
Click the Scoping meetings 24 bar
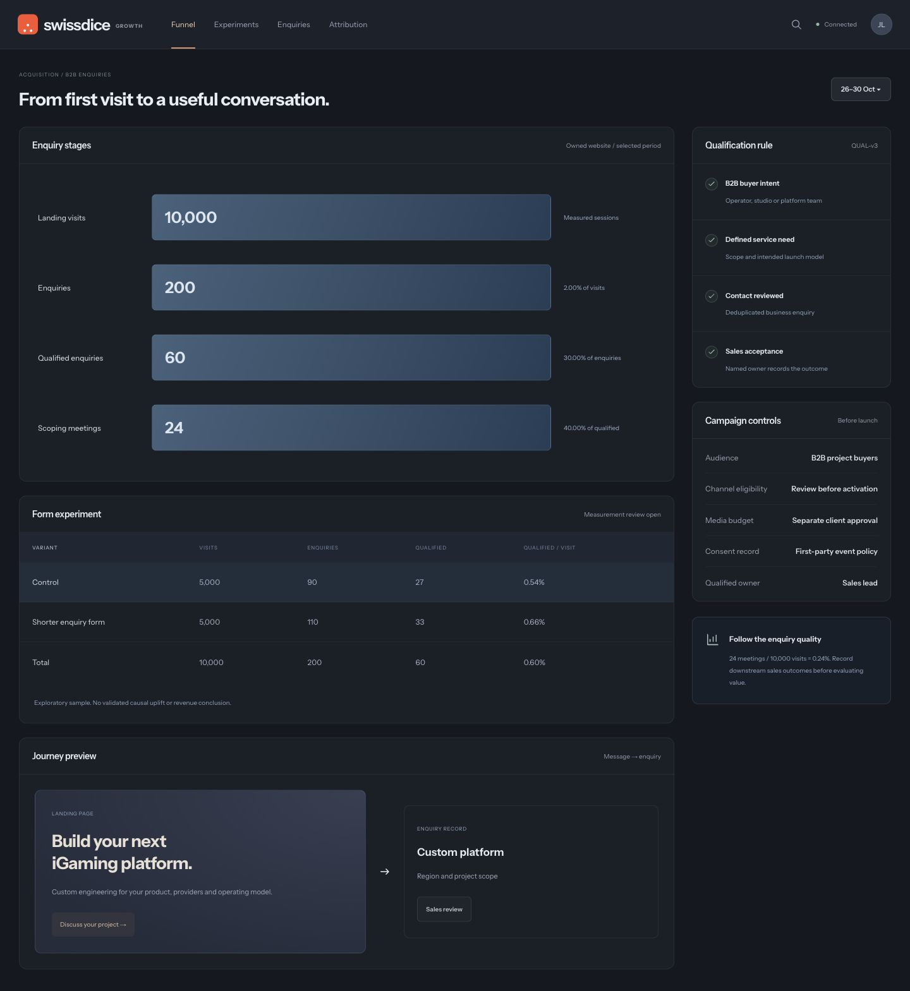pyautogui.click(x=351, y=428)
